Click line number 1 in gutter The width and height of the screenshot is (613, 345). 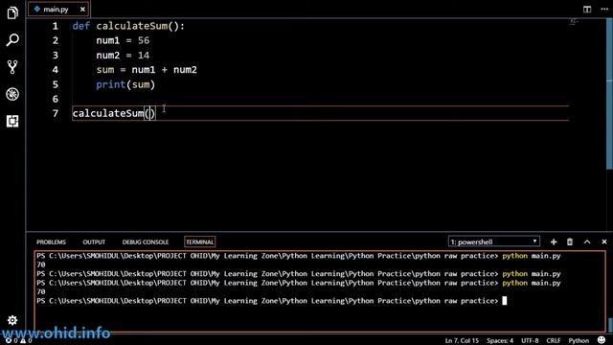[x=56, y=26]
